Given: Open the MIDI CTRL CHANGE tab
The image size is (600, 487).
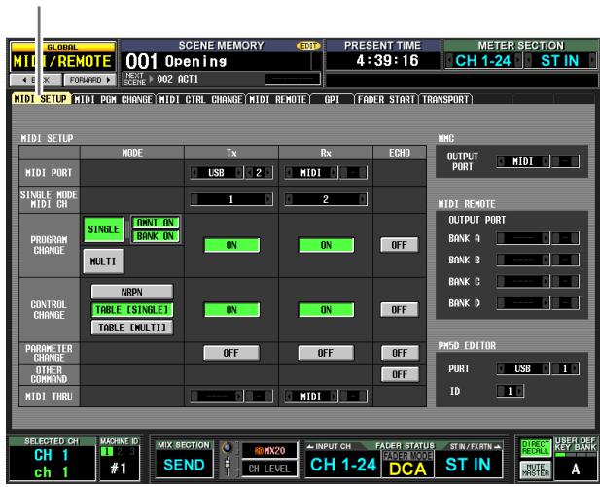Looking at the screenshot, I should coord(200,99).
